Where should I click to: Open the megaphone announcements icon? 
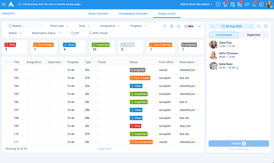click(247, 4)
